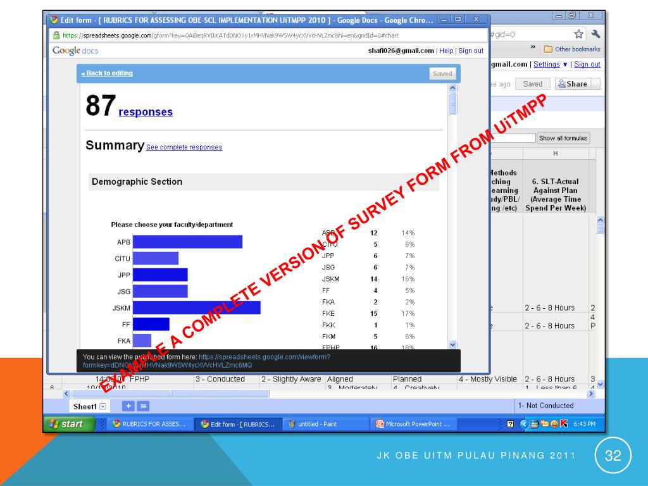This screenshot has width=648, height=486.
Task: Expand hidden tray icons with the arrow
Action: click(x=523, y=424)
